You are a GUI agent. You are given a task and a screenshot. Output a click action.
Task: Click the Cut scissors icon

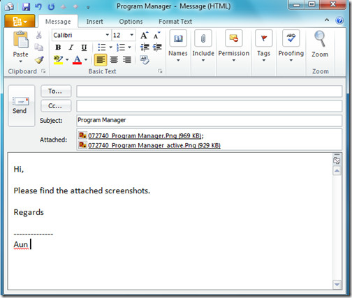click(39, 35)
